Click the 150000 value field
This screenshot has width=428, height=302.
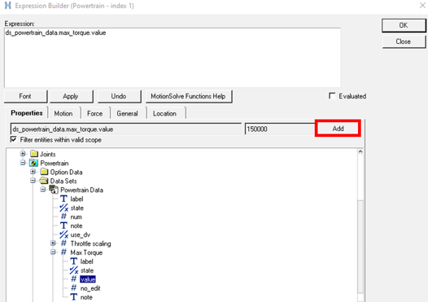pyautogui.click(x=280, y=129)
